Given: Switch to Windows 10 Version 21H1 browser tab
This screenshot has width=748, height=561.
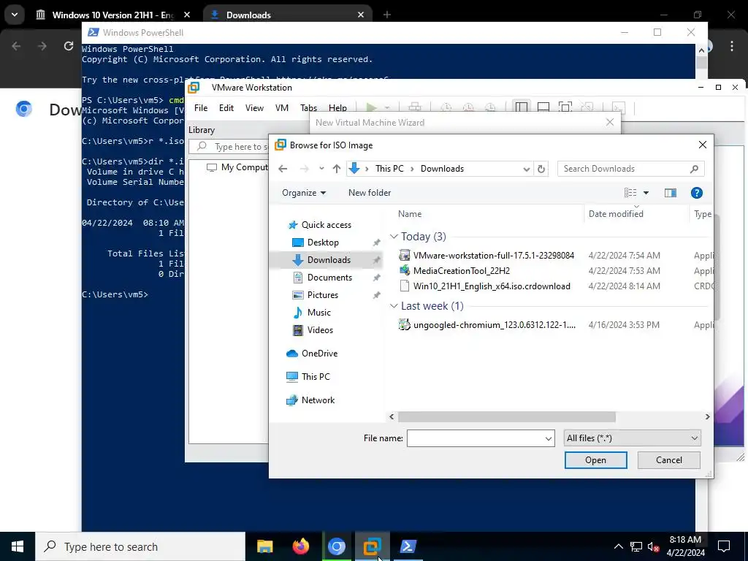Looking at the screenshot, I should 113,15.
